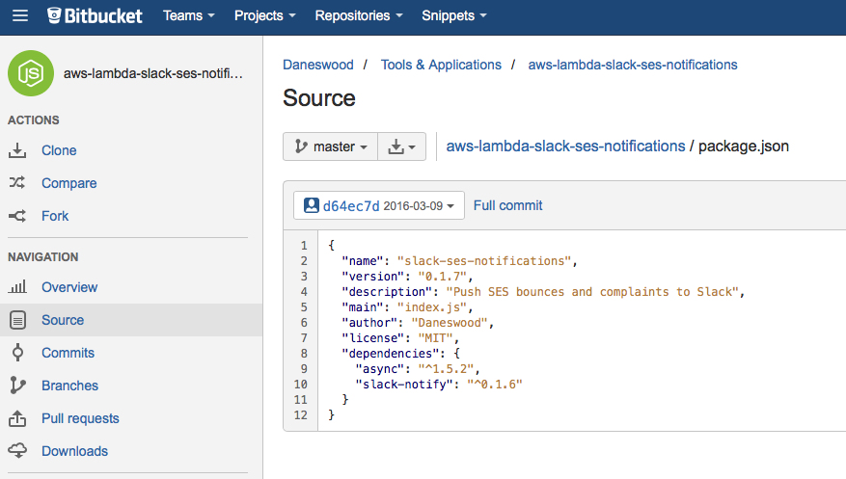Screen dimensions: 846x479
Task: Click the Bitbucket logo
Action: [95, 15]
